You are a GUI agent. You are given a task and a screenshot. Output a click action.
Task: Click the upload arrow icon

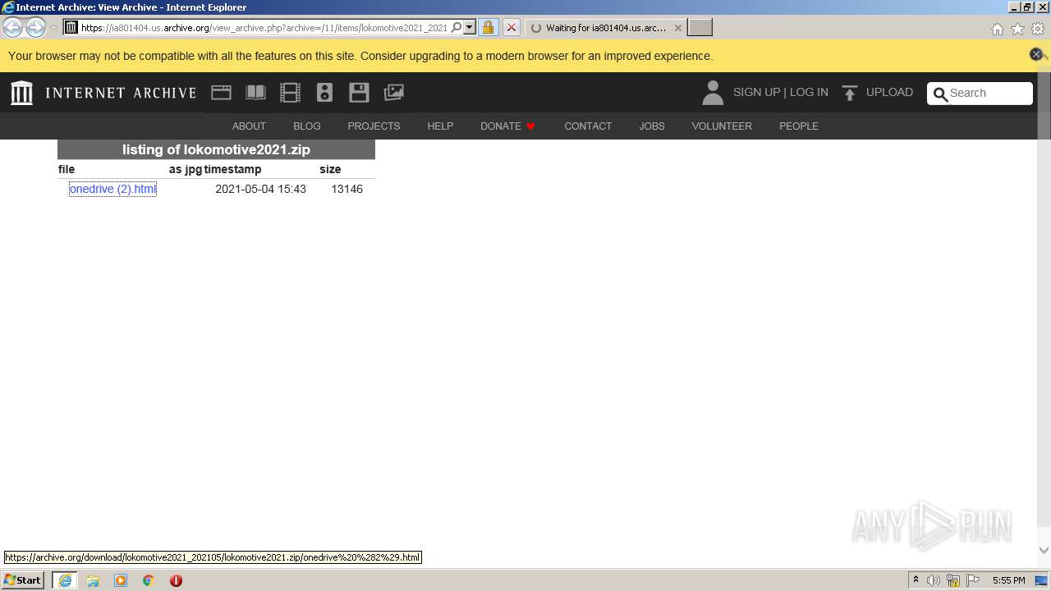click(x=850, y=93)
